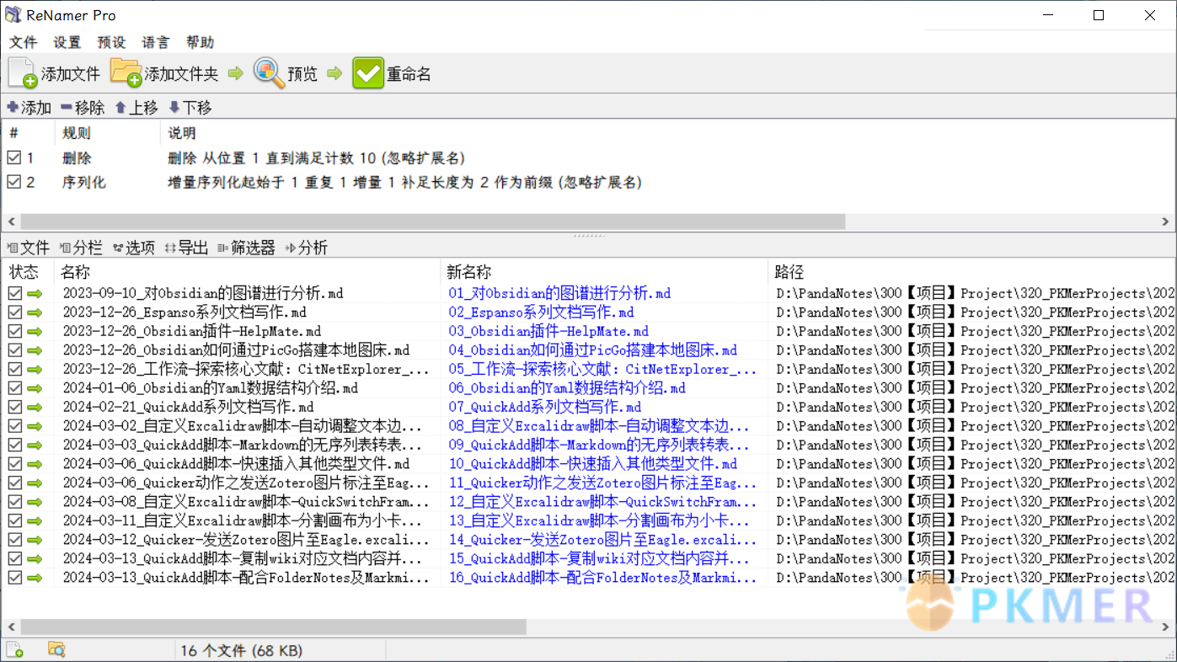This screenshot has width=1177, height=662.
Task: Select new name 15_QuickAdd脚本-复制wiki对应文档内容并
Action: pyautogui.click(x=599, y=558)
